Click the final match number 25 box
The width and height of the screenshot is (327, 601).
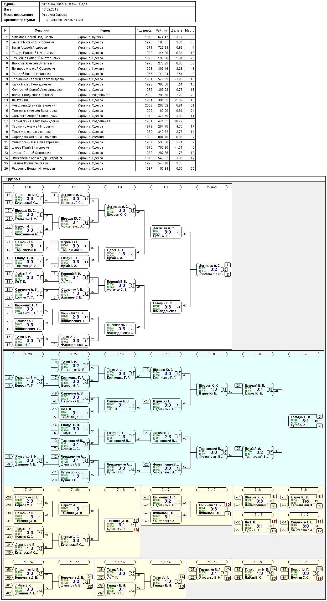(224, 270)
